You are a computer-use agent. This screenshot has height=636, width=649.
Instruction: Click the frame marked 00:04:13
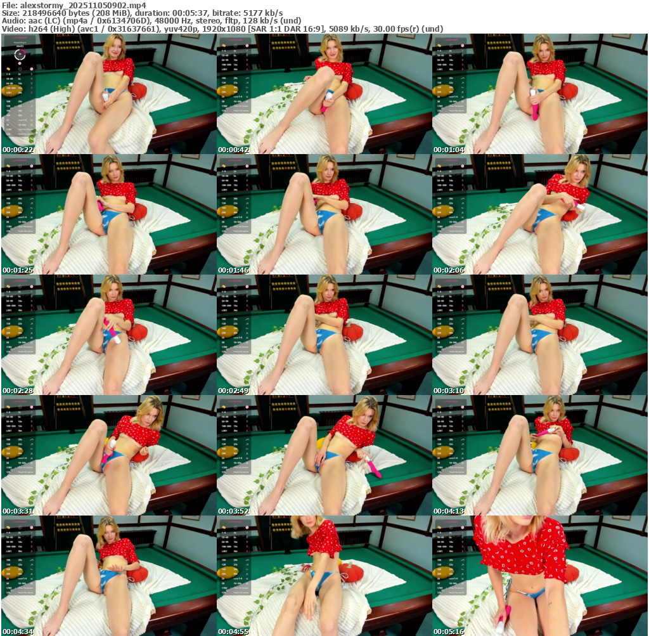[x=539, y=455]
